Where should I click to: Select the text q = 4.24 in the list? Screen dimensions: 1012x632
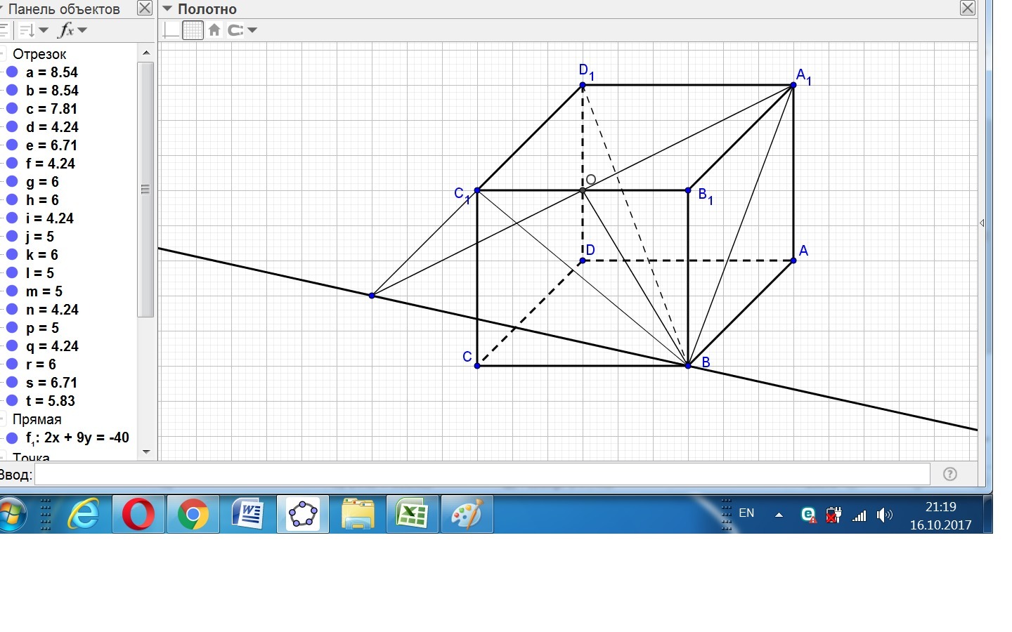coord(52,346)
